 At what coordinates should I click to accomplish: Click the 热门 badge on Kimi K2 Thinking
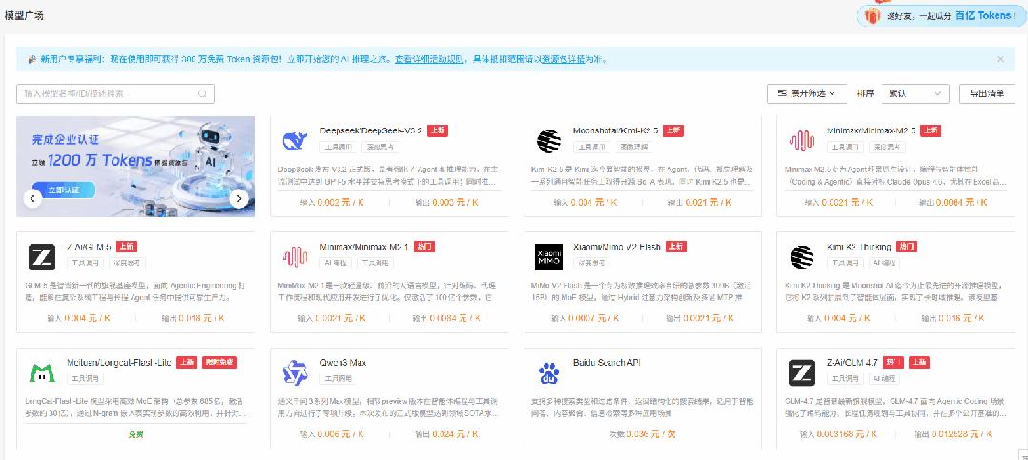coord(906,247)
